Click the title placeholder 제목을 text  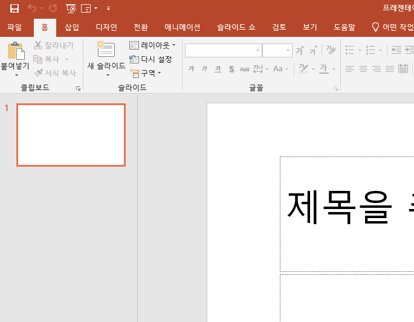click(x=340, y=207)
